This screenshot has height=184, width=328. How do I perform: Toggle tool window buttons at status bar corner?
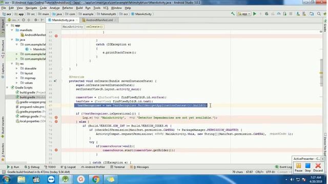4,172
